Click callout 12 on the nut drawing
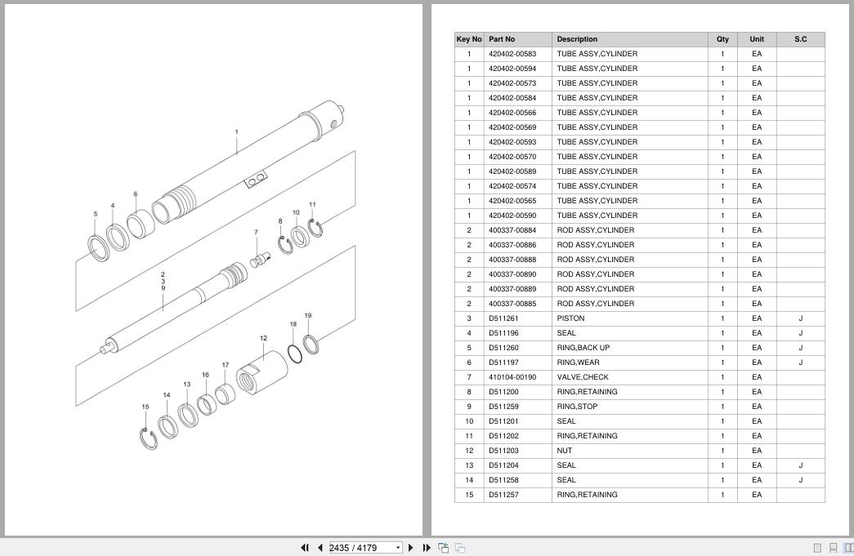The height and width of the screenshot is (556, 854). tap(264, 338)
